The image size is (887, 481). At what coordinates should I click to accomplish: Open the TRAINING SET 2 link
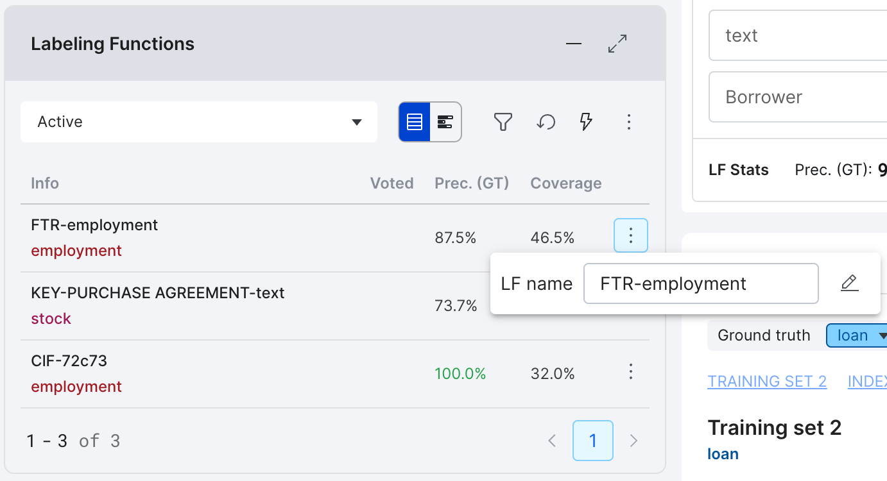pos(767,382)
